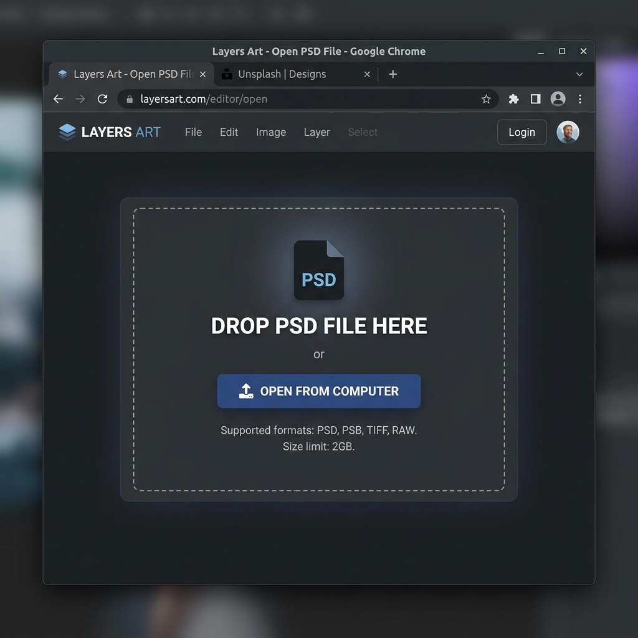Click the PSD file icon
Image resolution: width=638 pixels, height=638 pixels.
click(319, 270)
